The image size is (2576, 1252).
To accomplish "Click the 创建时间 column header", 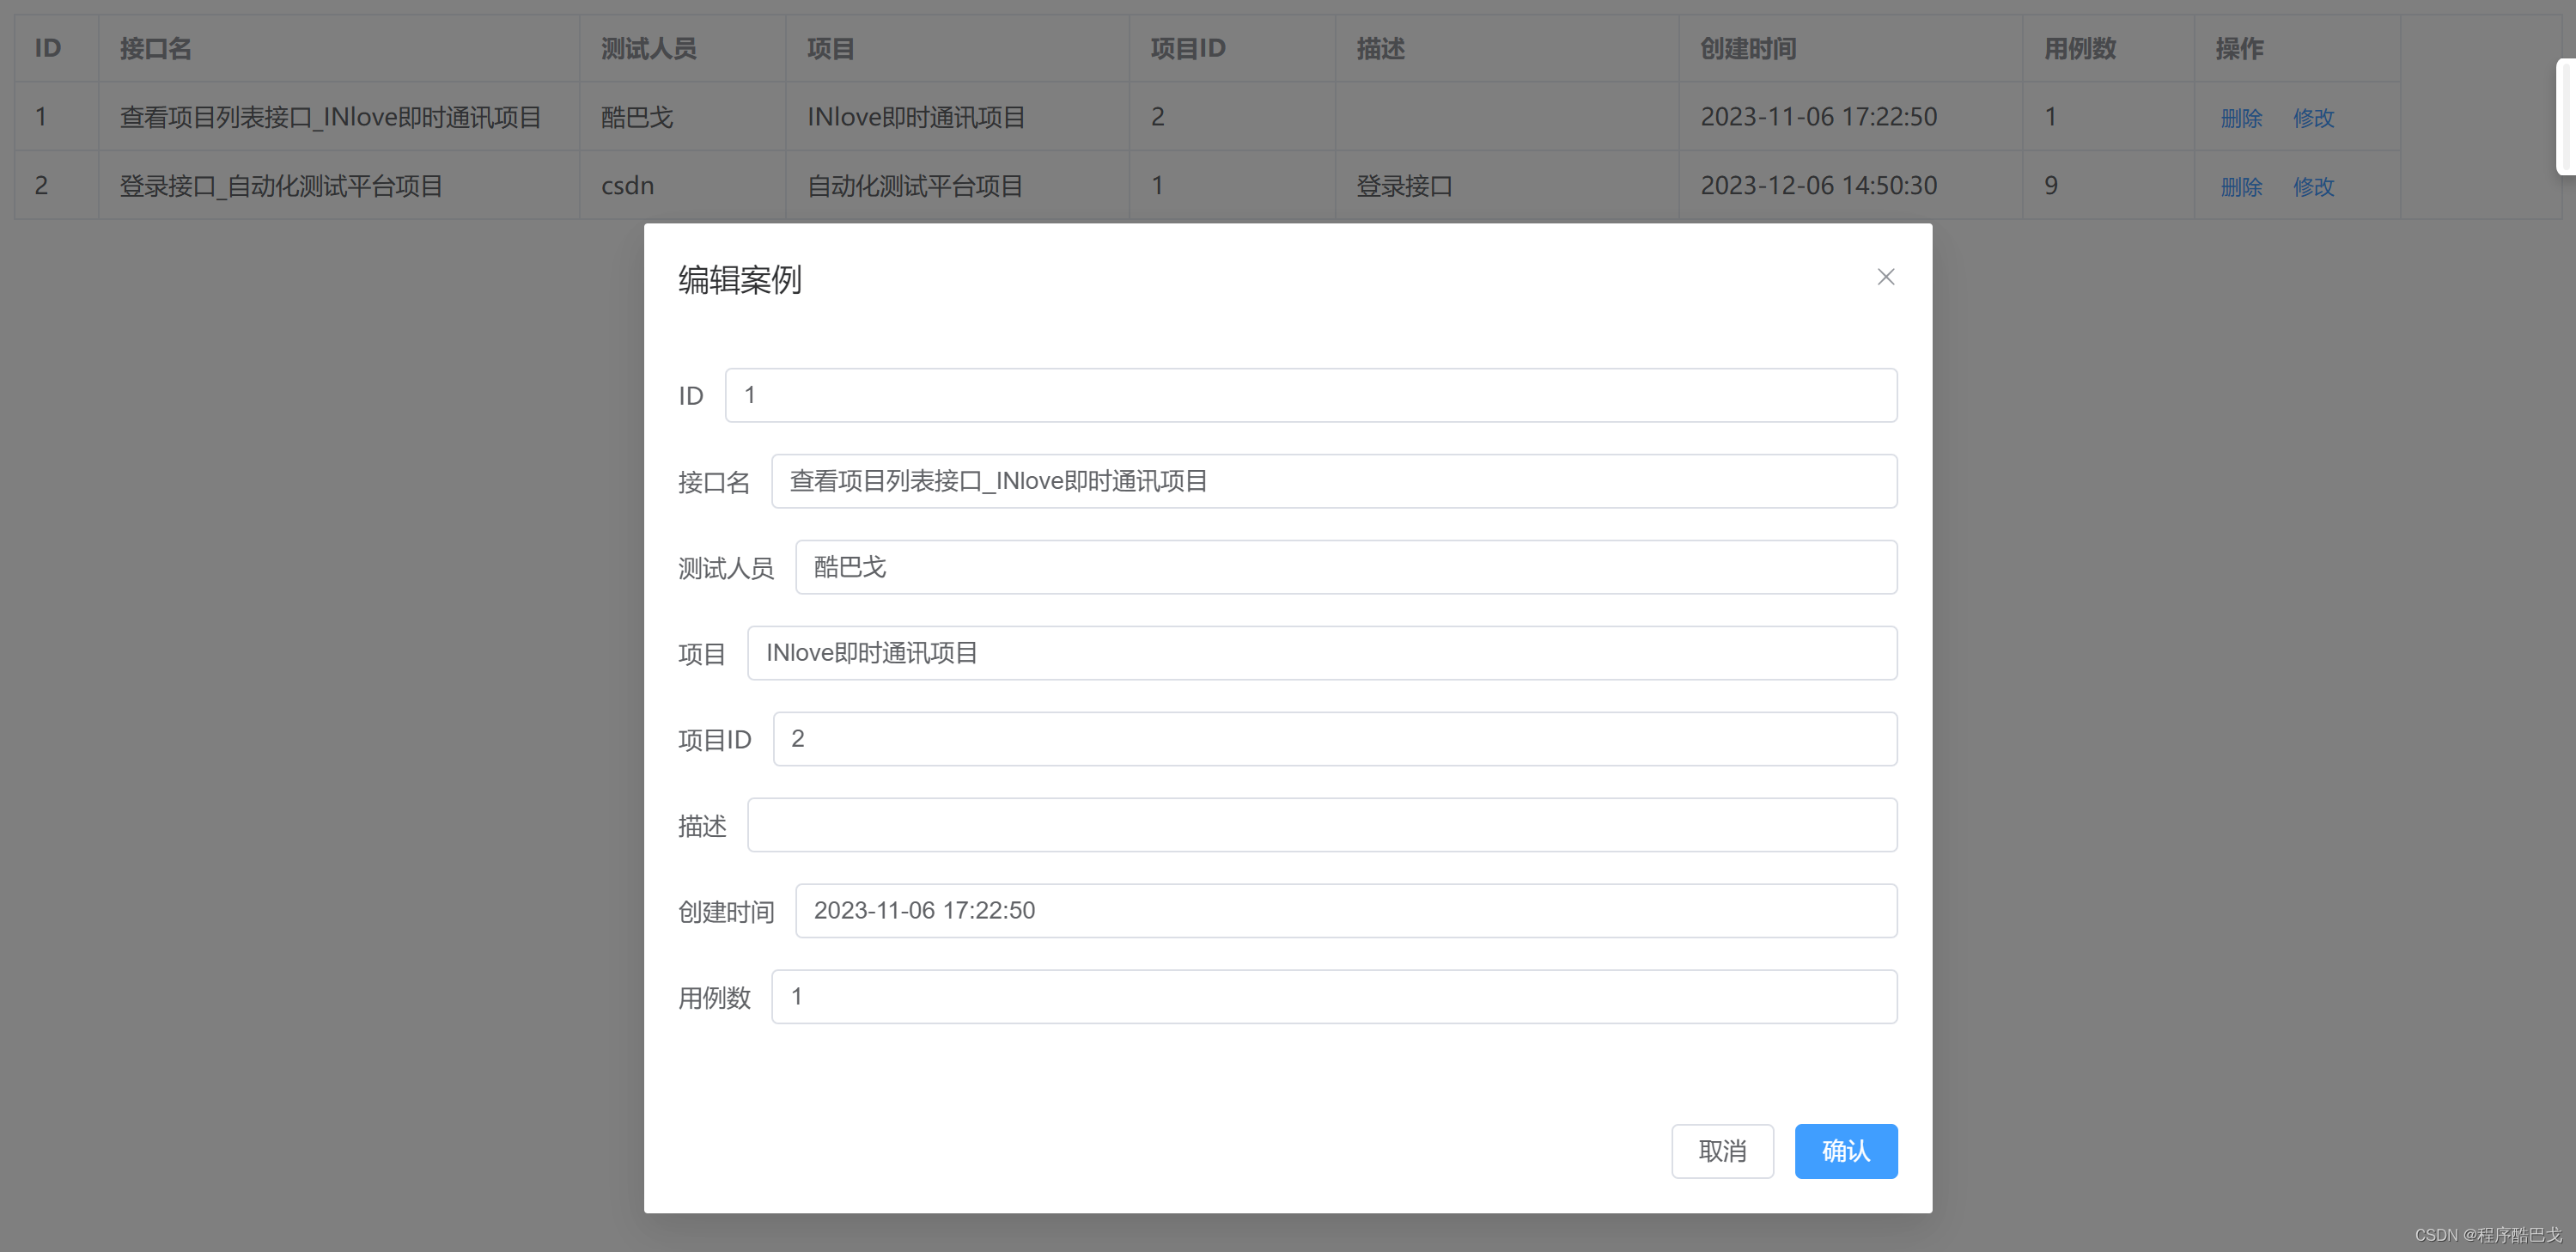I will pos(1748,48).
